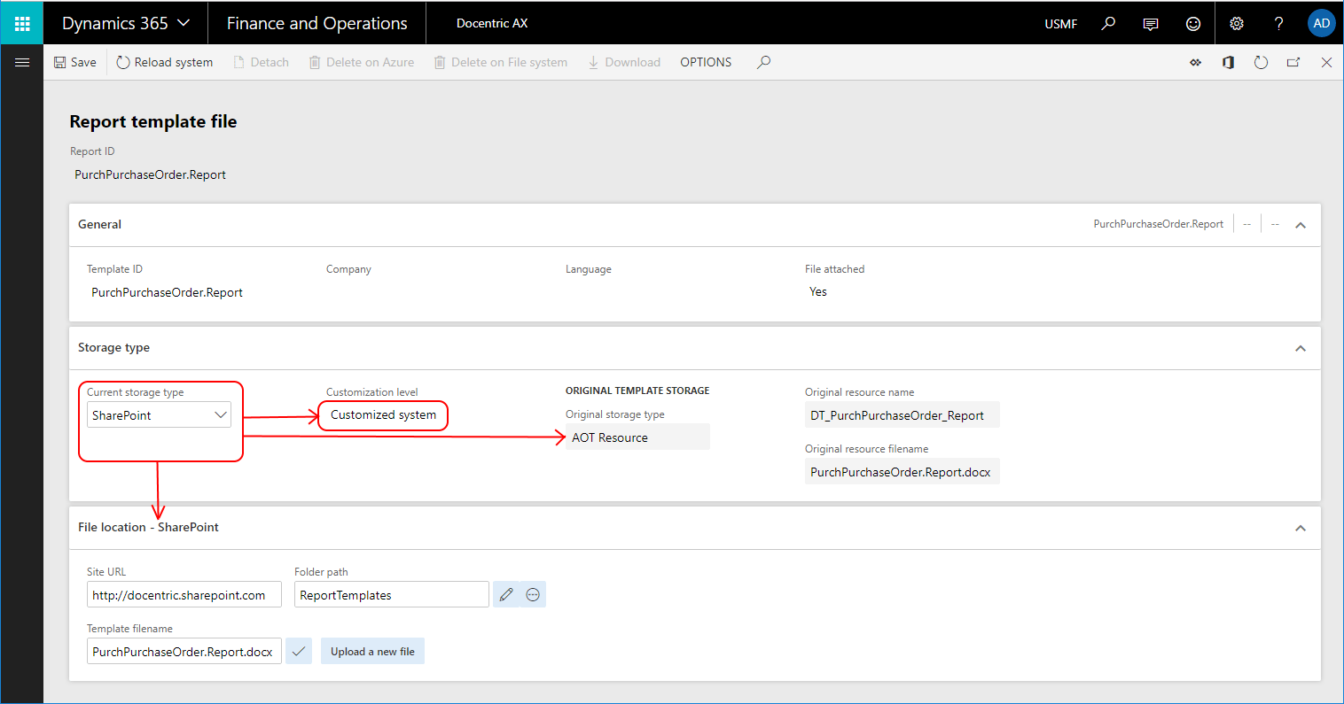1344x704 pixels.
Task: Collapse the Storage type section chevron
Action: [1301, 348]
